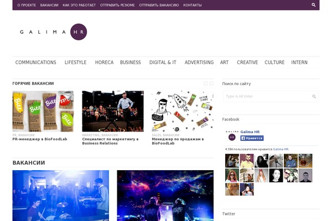Click Facebook fan photo of man in blue suit

290,161
